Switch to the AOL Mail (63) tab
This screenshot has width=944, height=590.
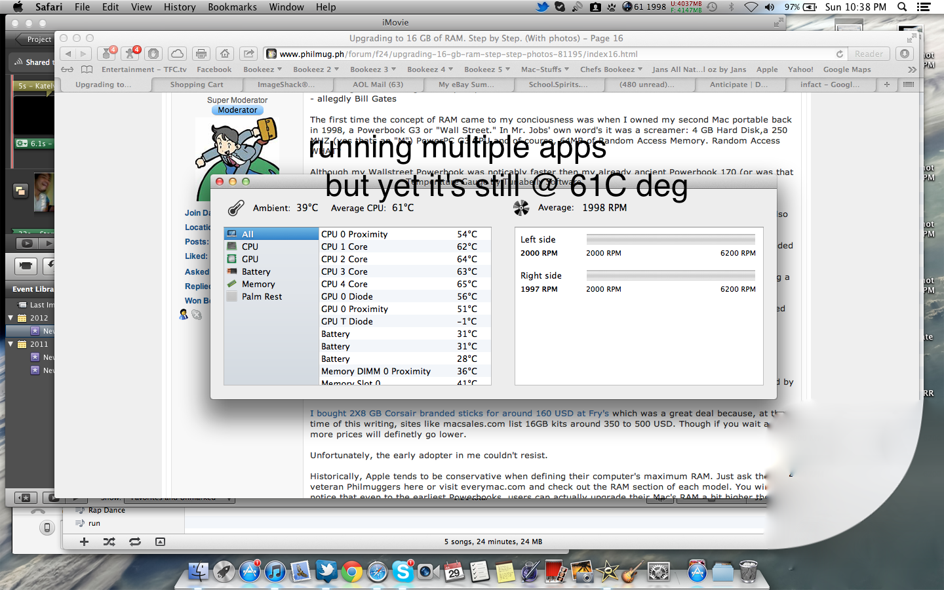pyautogui.click(x=378, y=85)
